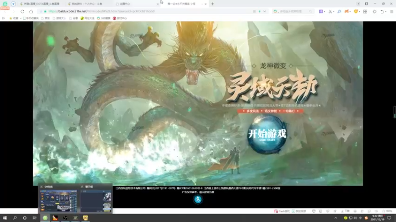Open Task View in the taskbar
Viewport: 396px width, 222px height.
click(x=35, y=218)
